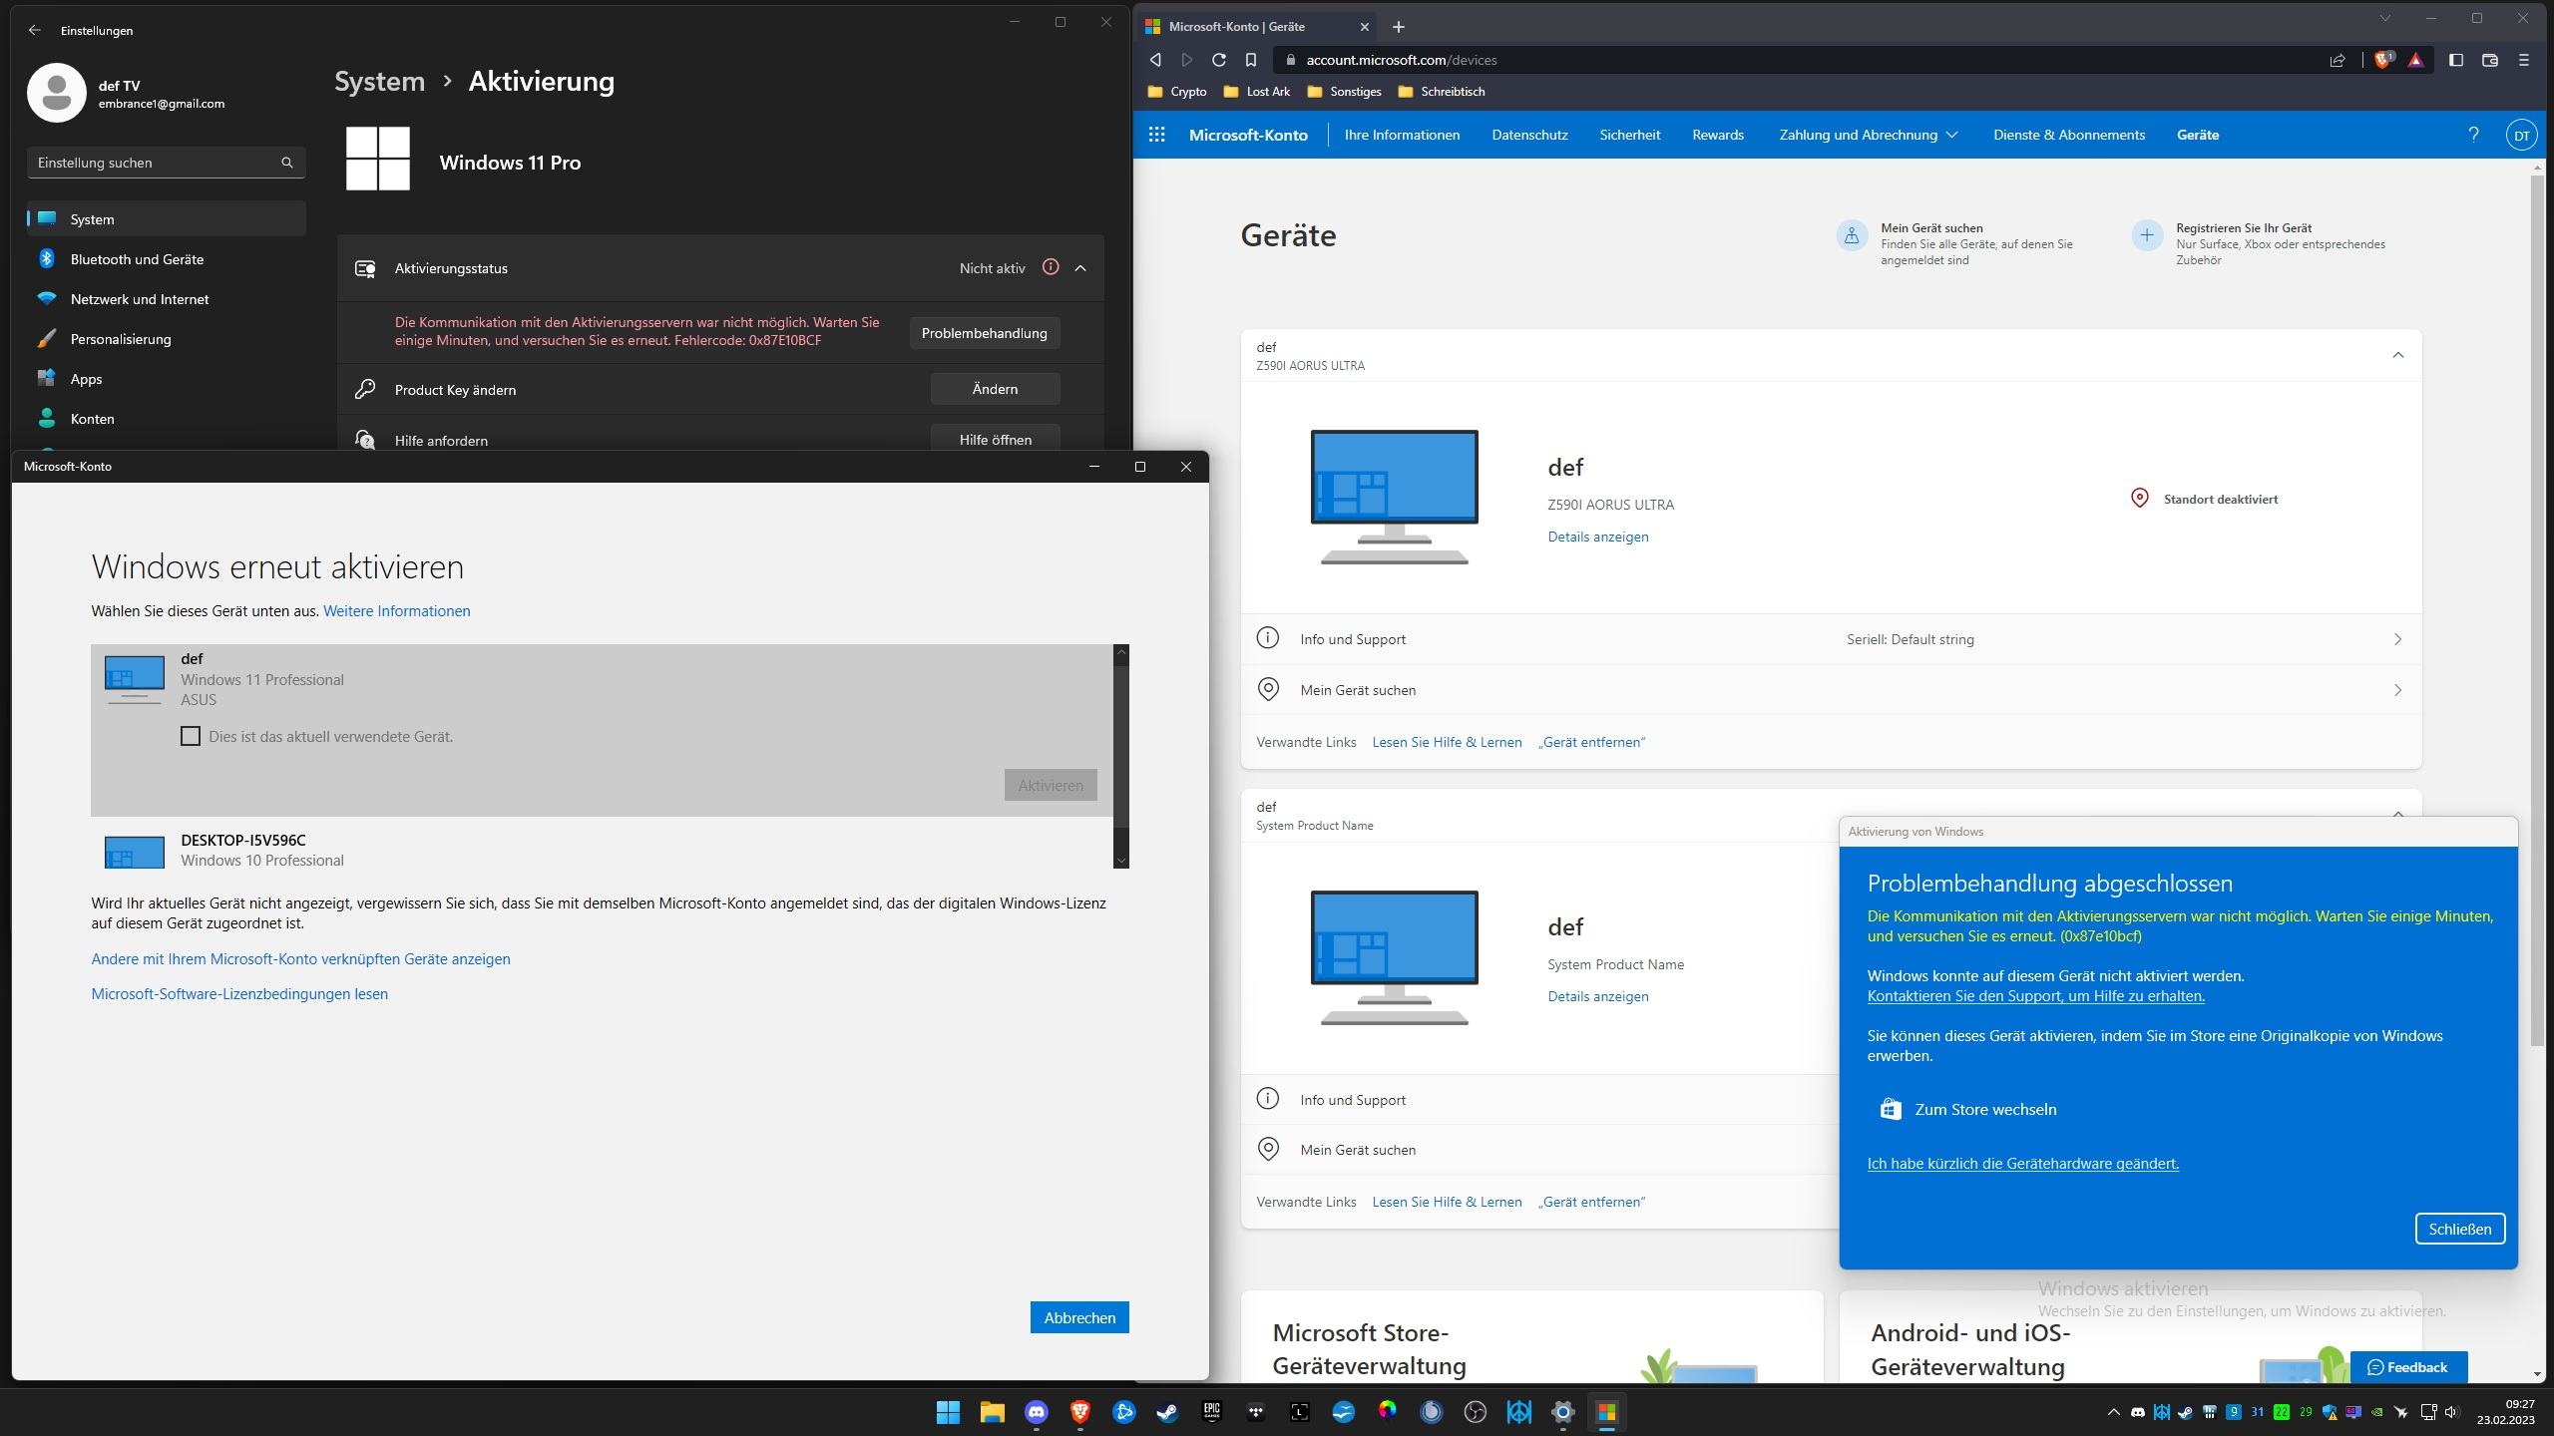Open the browser hamburger menu
The height and width of the screenshot is (1436, 2554).
[2524, 60]
